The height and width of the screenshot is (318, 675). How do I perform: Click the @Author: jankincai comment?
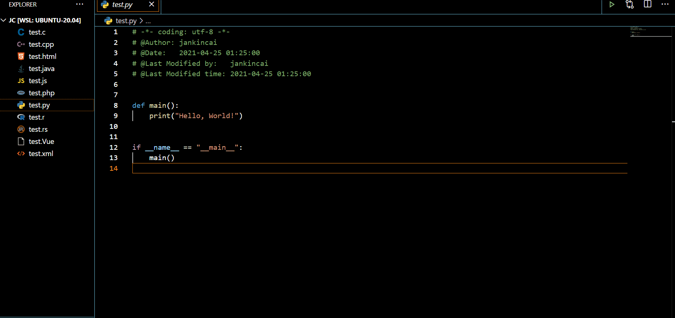[174, 43]
